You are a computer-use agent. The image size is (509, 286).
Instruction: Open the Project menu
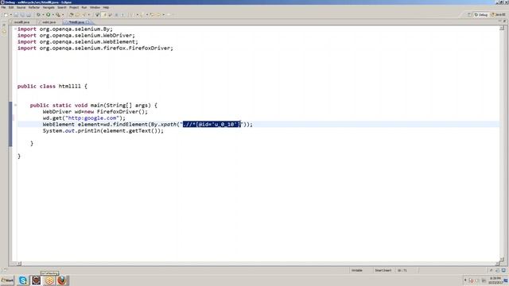click(x=74, y=7)
